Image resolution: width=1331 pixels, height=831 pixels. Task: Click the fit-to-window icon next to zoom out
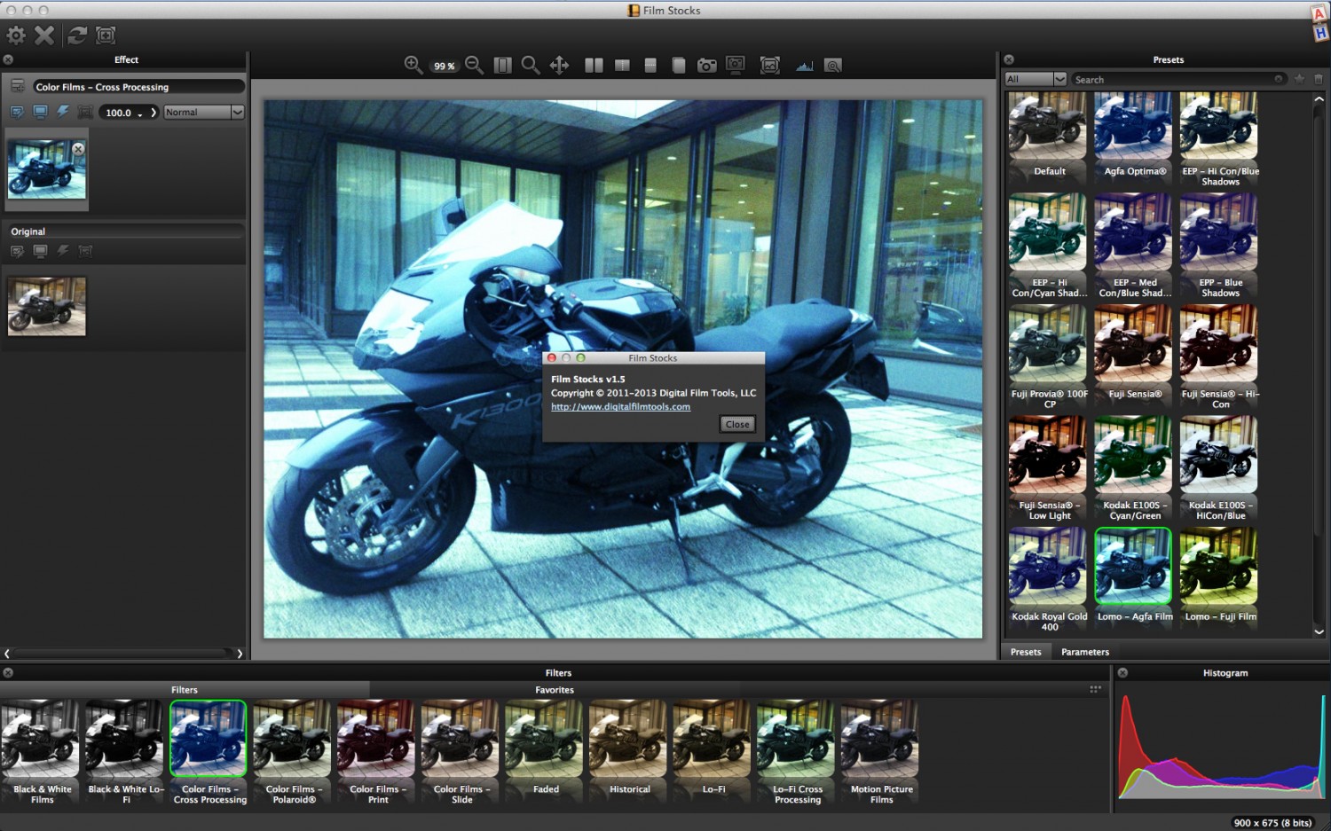pos(502,66)
